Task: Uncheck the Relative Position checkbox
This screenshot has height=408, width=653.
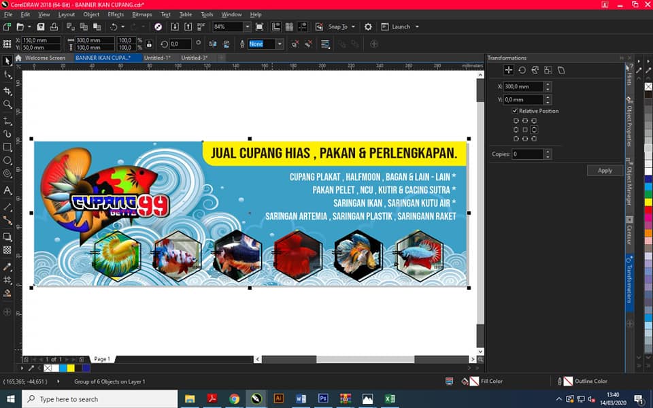Action: pos(515,111)
